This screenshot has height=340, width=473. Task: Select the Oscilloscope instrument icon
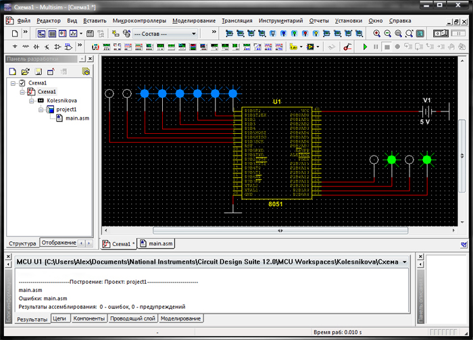point(128,47)
